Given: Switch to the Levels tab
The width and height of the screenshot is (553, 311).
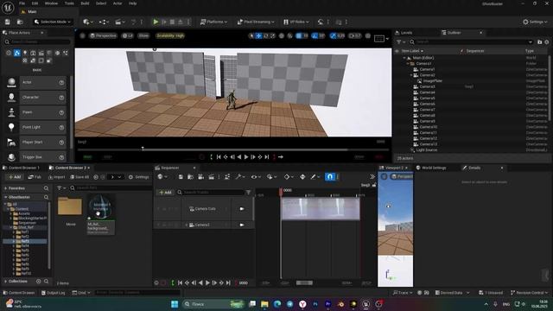Looking at the screenshot, I should point(404,33).
